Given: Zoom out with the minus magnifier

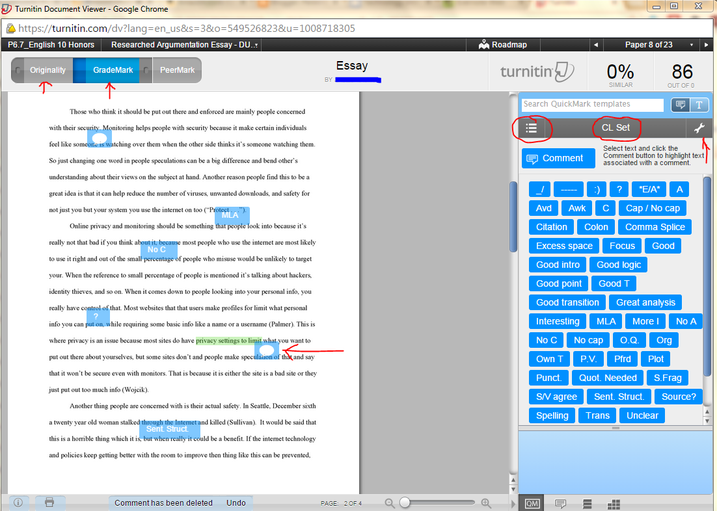Looking at the screenshot, I should (389, 503).
